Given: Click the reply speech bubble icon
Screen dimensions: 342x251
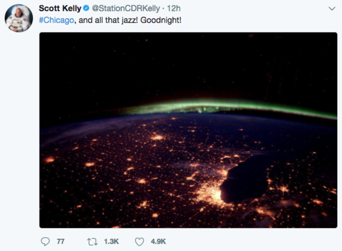Looking at the screenshot, I should (x=45, y=242).
